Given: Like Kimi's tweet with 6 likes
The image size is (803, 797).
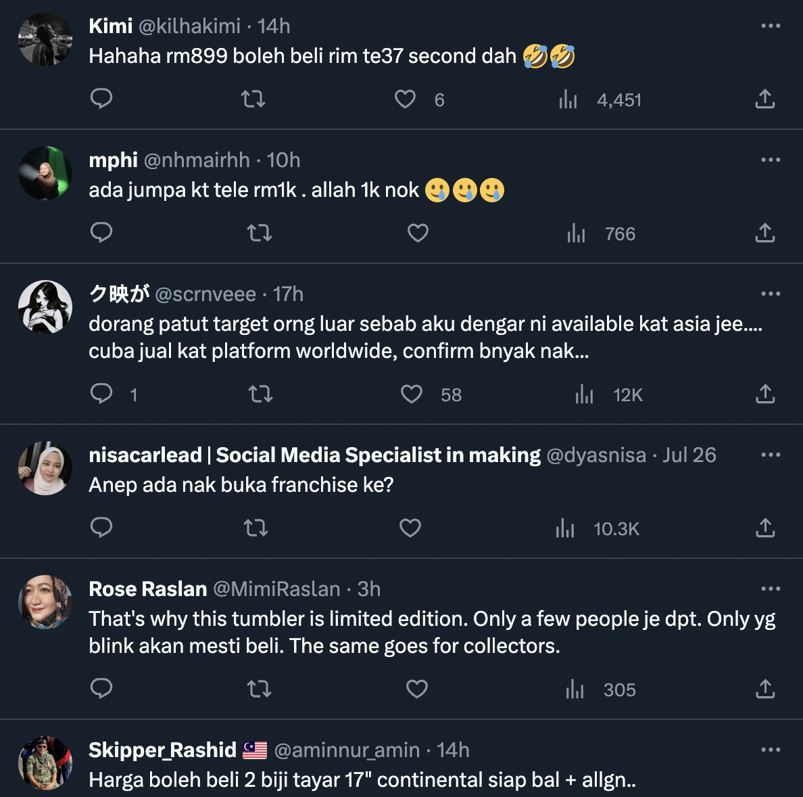Looking at the screenshot, I should (x=406, y=99).
